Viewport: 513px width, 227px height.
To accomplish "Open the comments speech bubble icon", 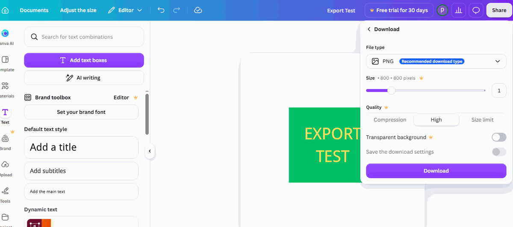I will (x=476, y=10).
